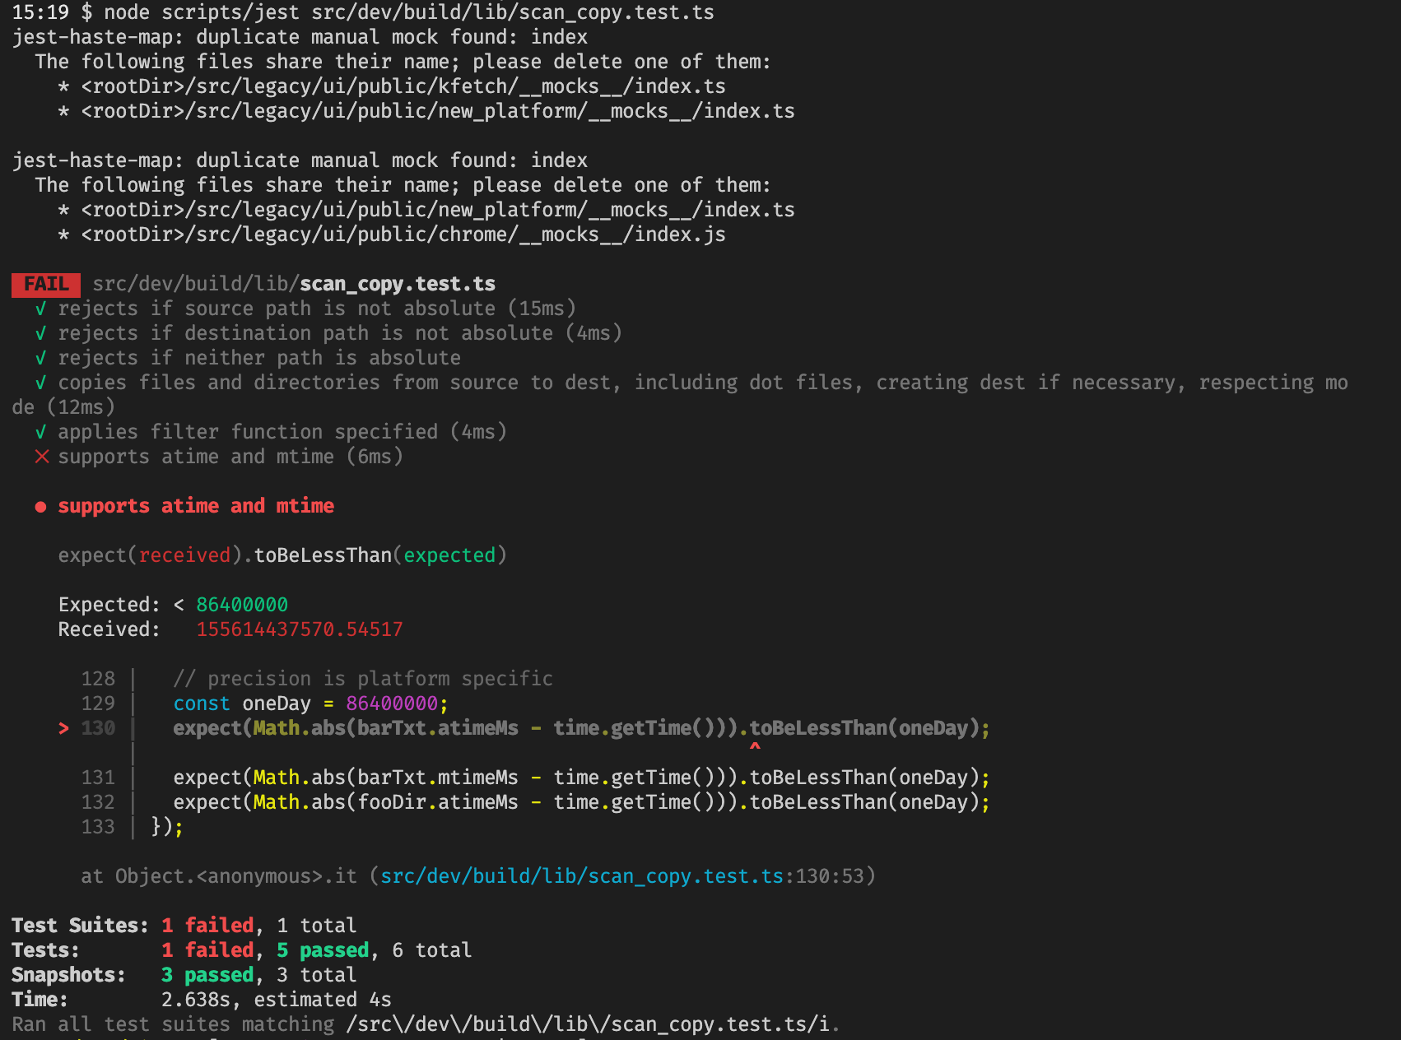Click the bold 'scan_copy.test.ts' file name
The image size is (1401, 1040).
[x=398, y=284]
